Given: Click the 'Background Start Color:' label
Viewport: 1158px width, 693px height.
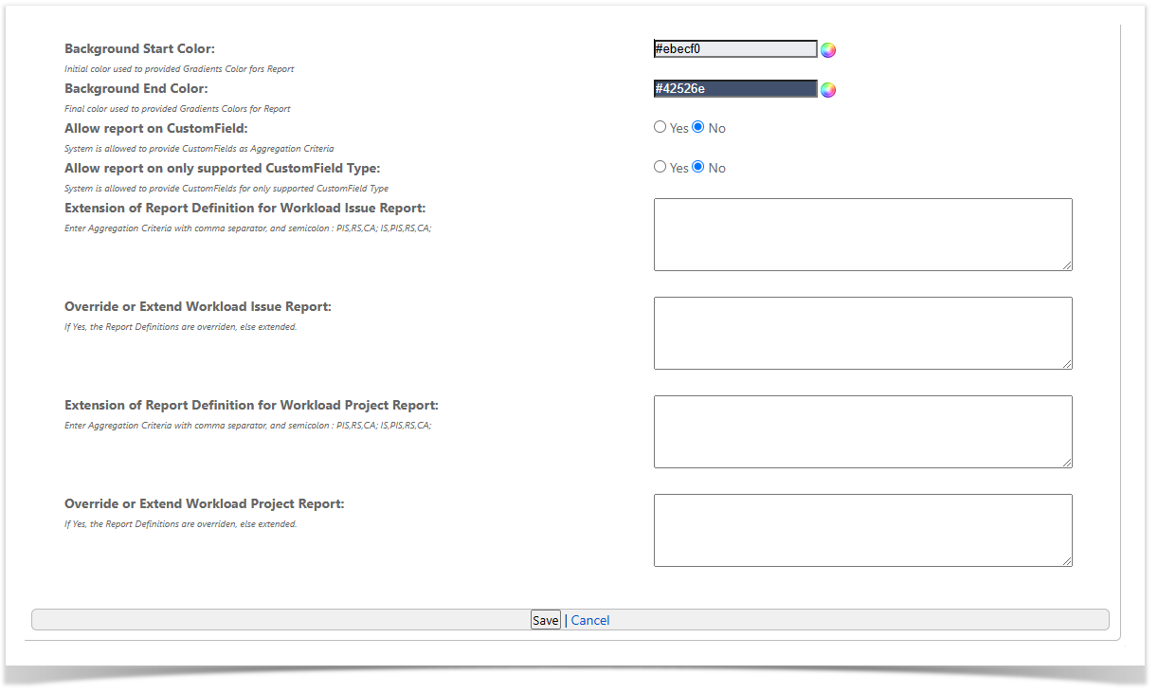Looking at the screenshot, I should pos(140,48).
